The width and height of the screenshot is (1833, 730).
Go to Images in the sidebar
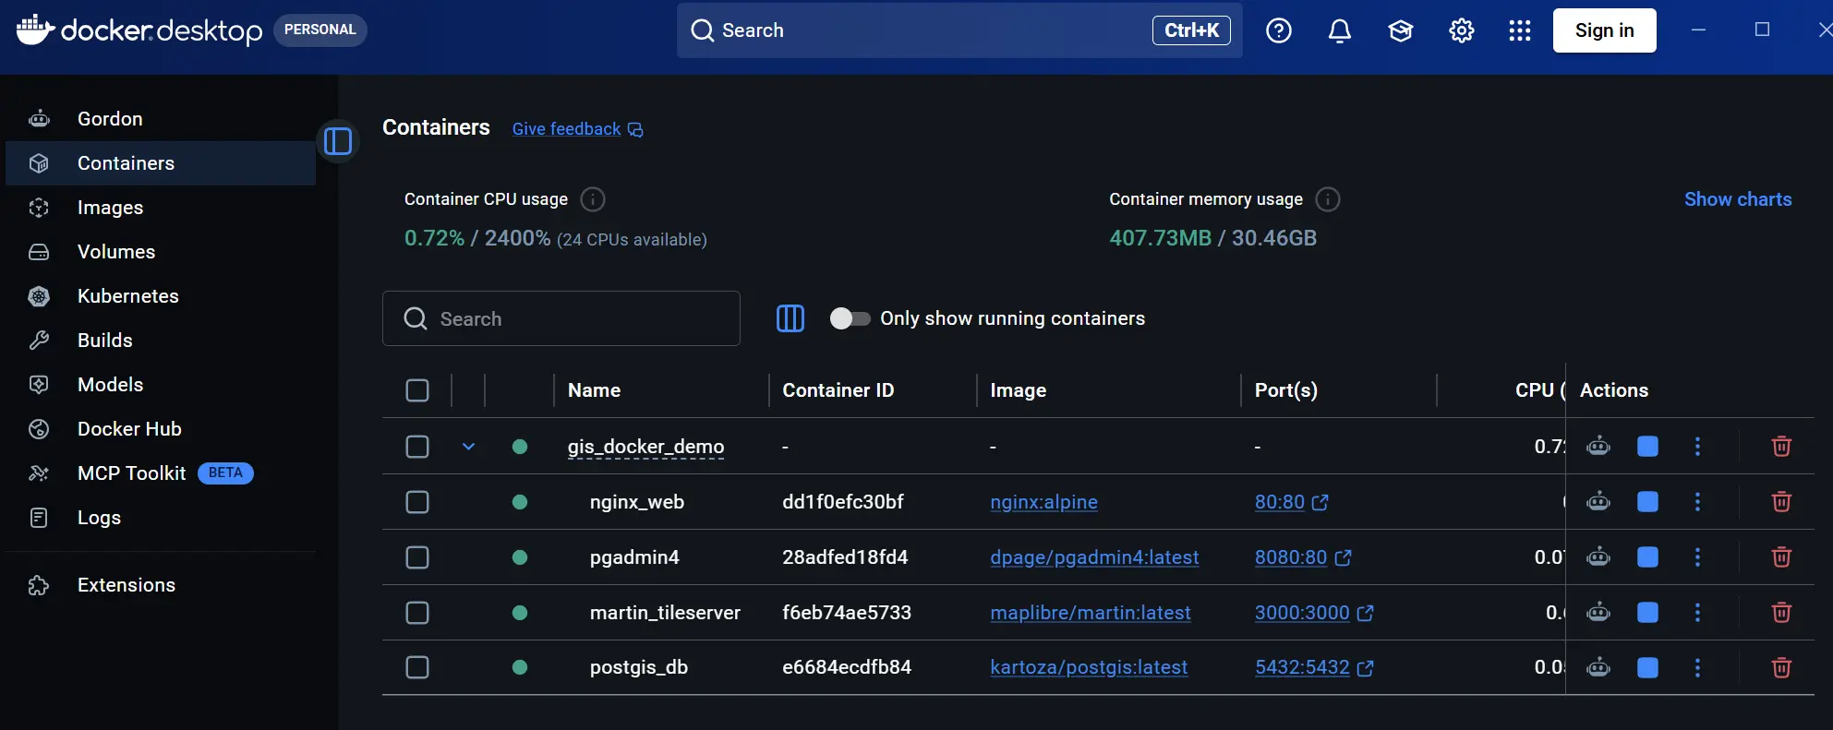pos(161,208)
